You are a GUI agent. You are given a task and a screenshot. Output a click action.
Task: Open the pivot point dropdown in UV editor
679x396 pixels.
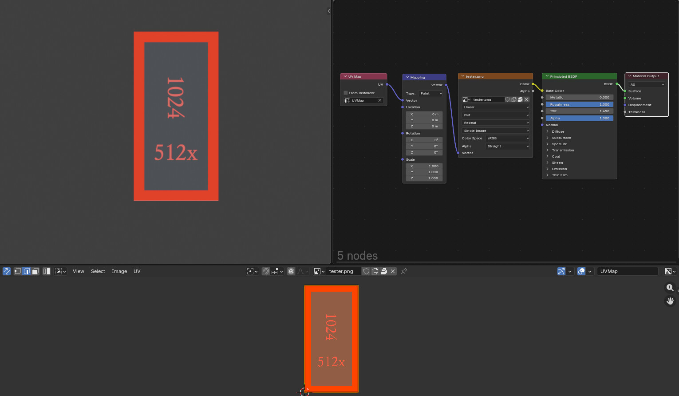coord(253,271)
